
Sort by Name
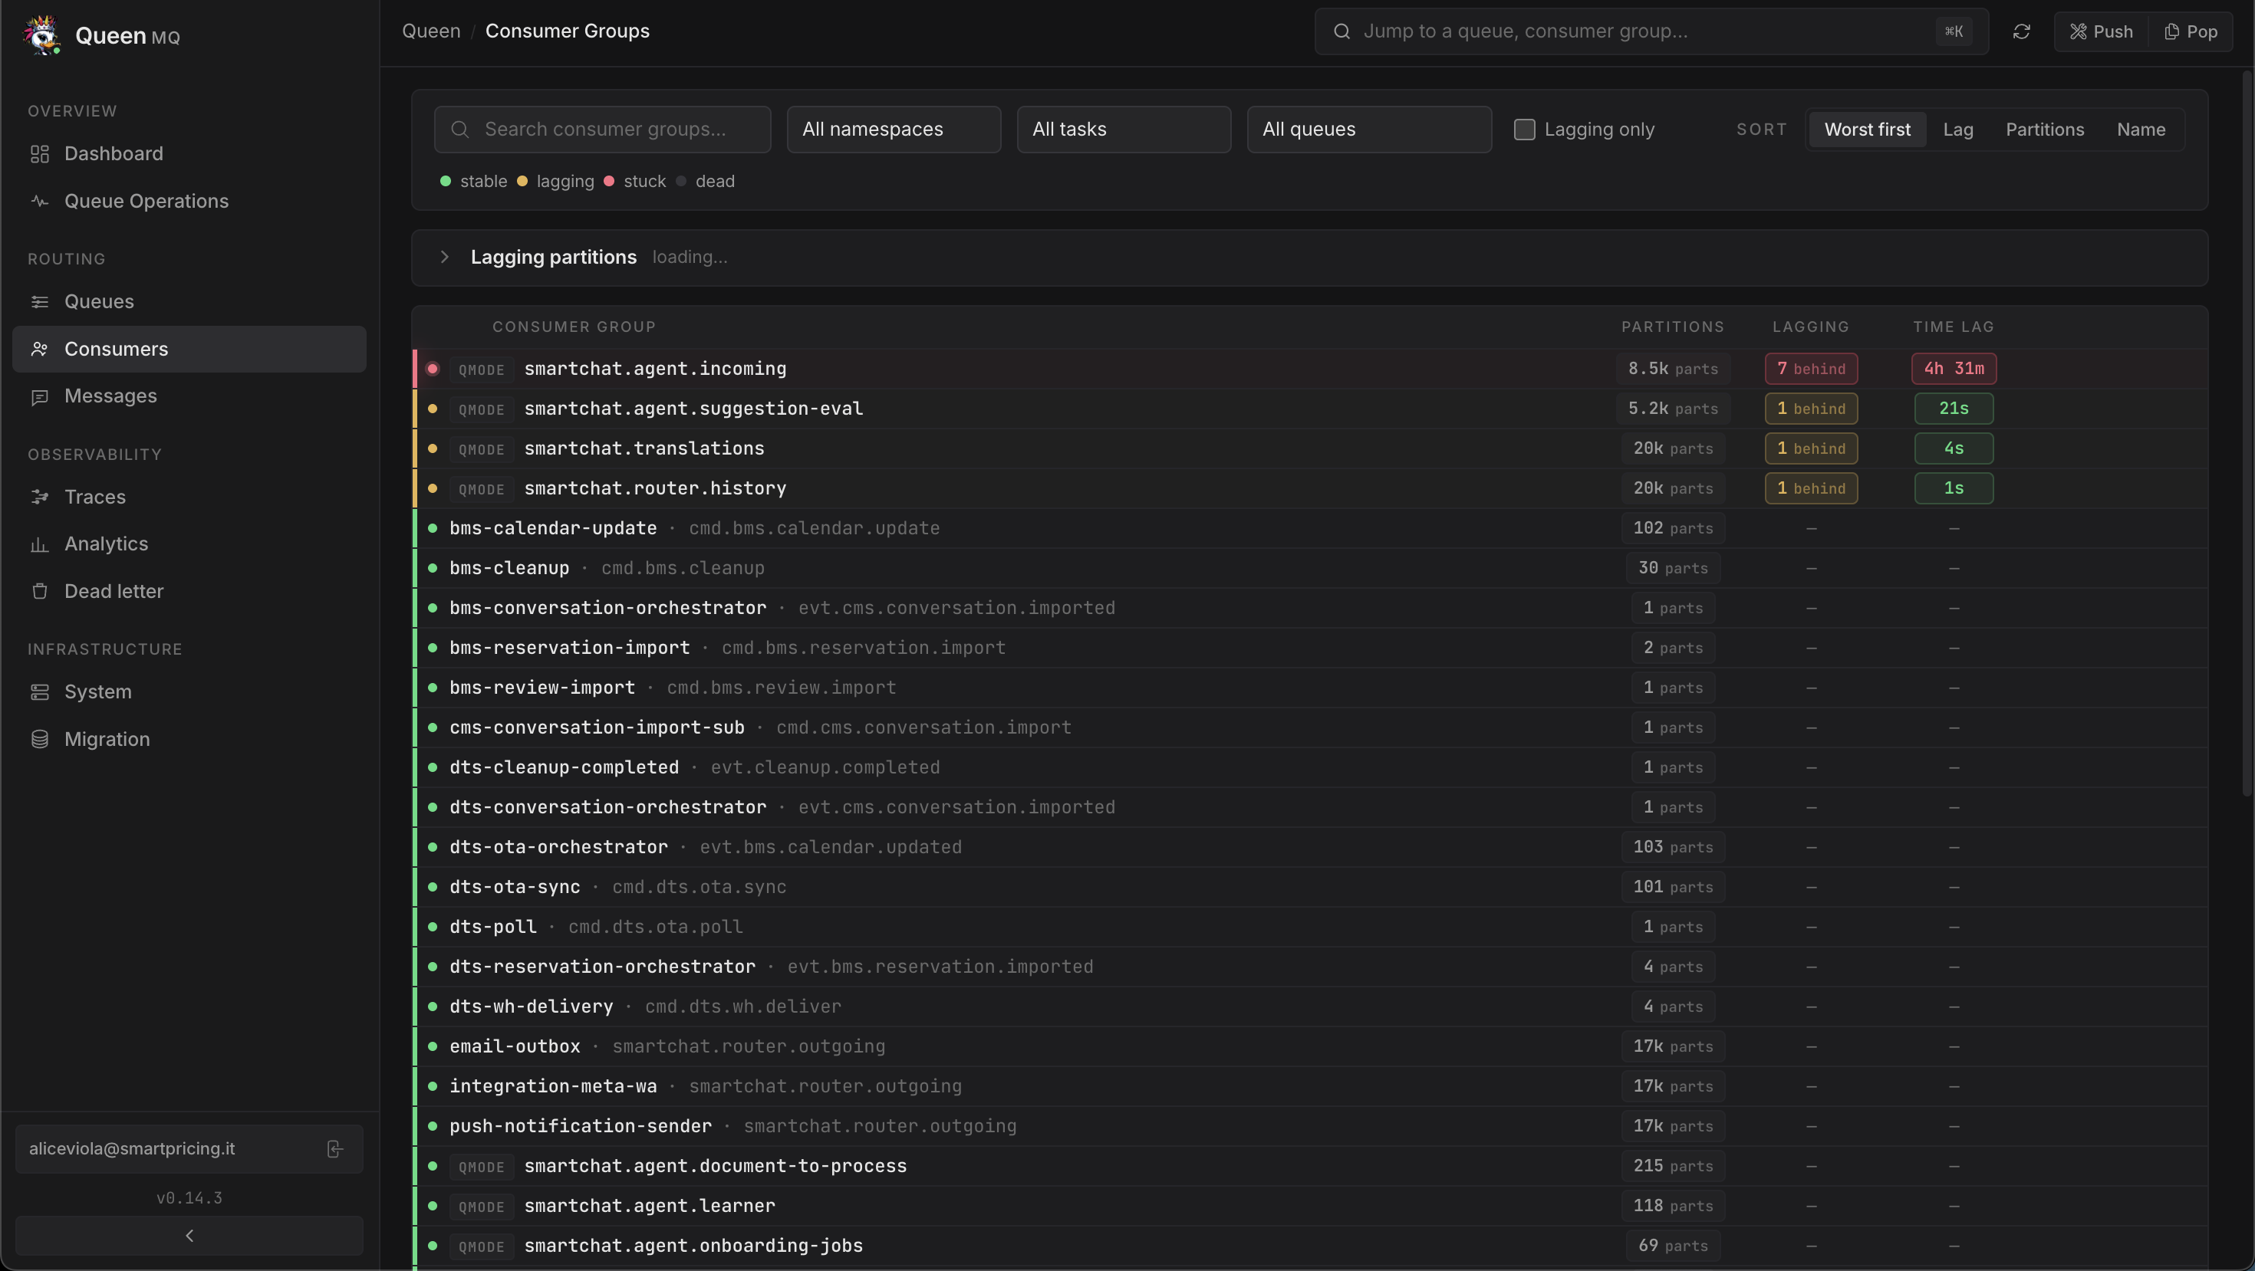tap(2141, 130)
